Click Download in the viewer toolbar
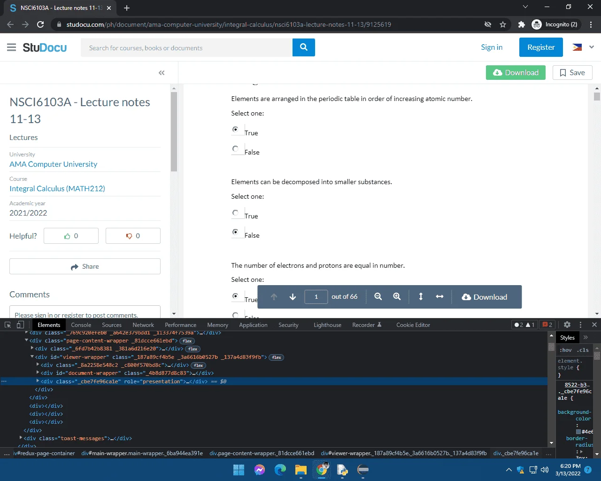The height and width of the screenshot is (481, 601). tap(485, 297)
